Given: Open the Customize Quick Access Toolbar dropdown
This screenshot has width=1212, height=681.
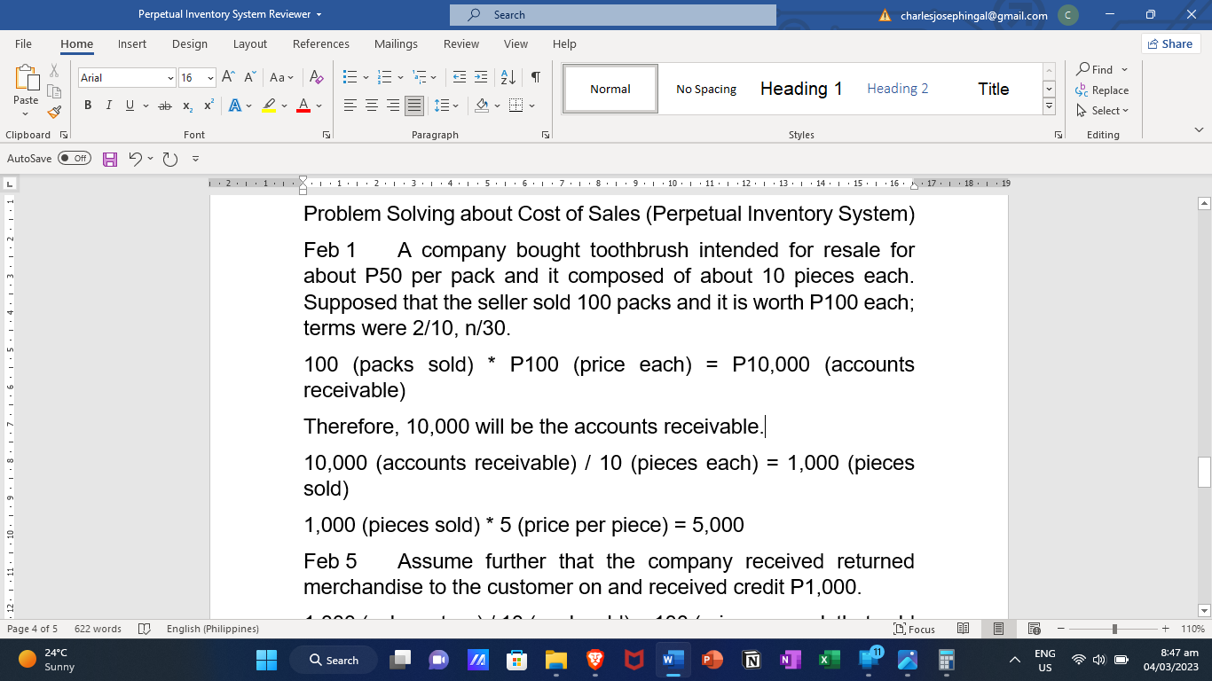Looking at the screenshot, I should point(195,159).
